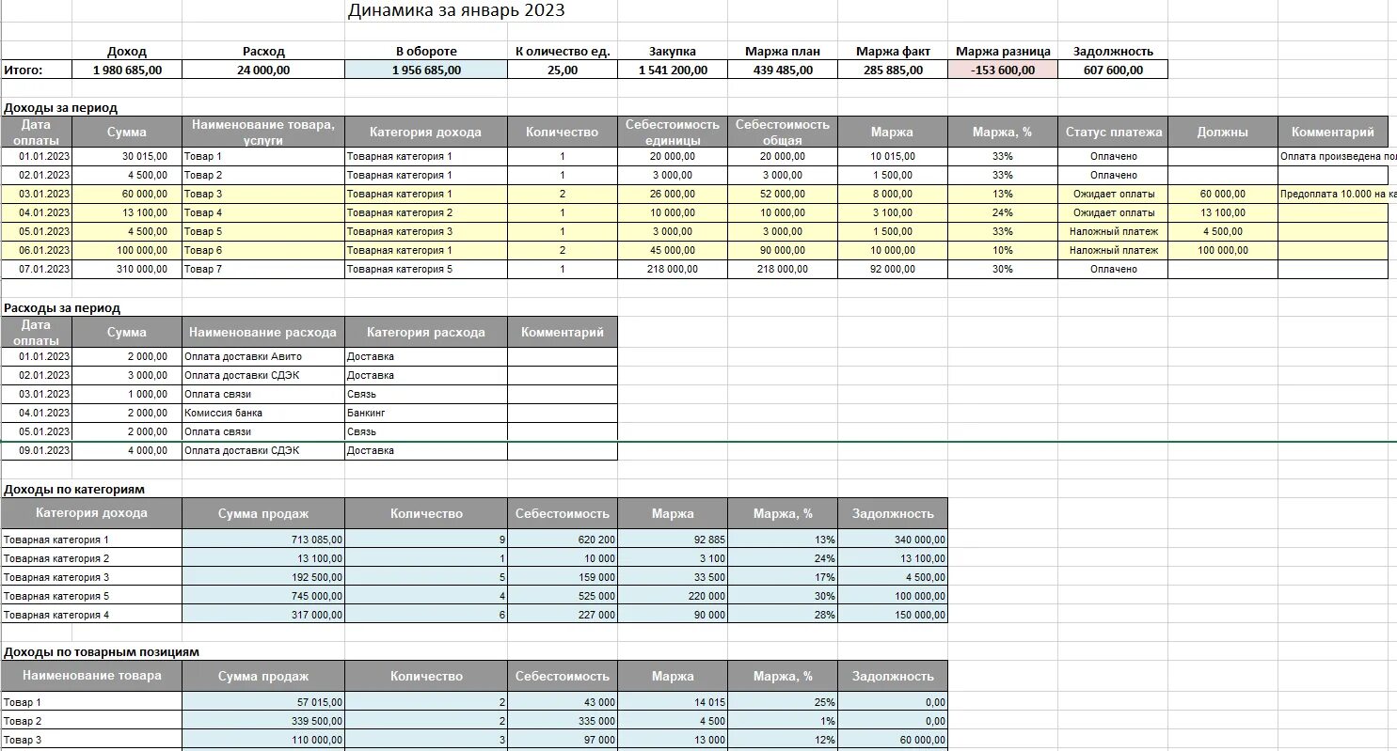1397x751 pixels.
Task: Select the comment 'Оплата произведена'
Action: point(1338,156)
